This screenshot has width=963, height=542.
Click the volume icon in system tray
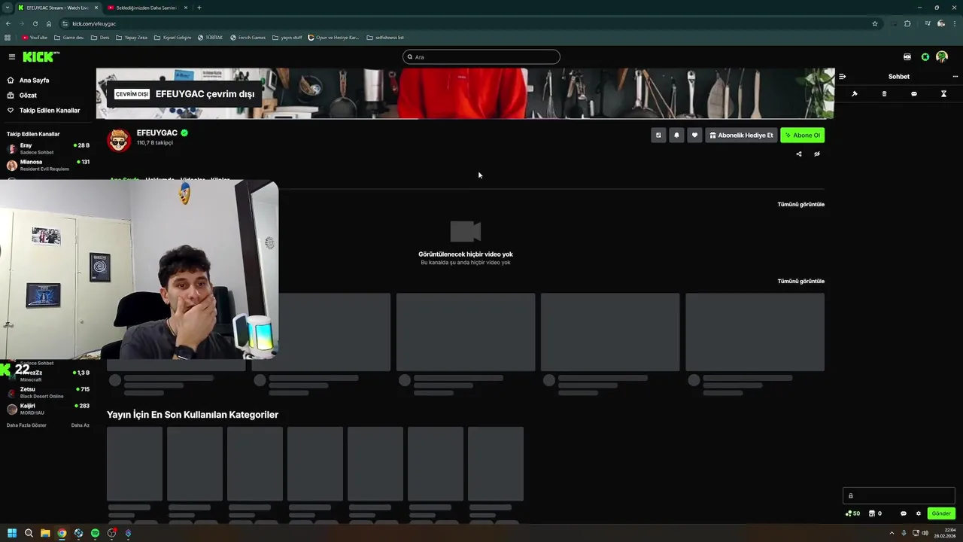pos(925,533)
